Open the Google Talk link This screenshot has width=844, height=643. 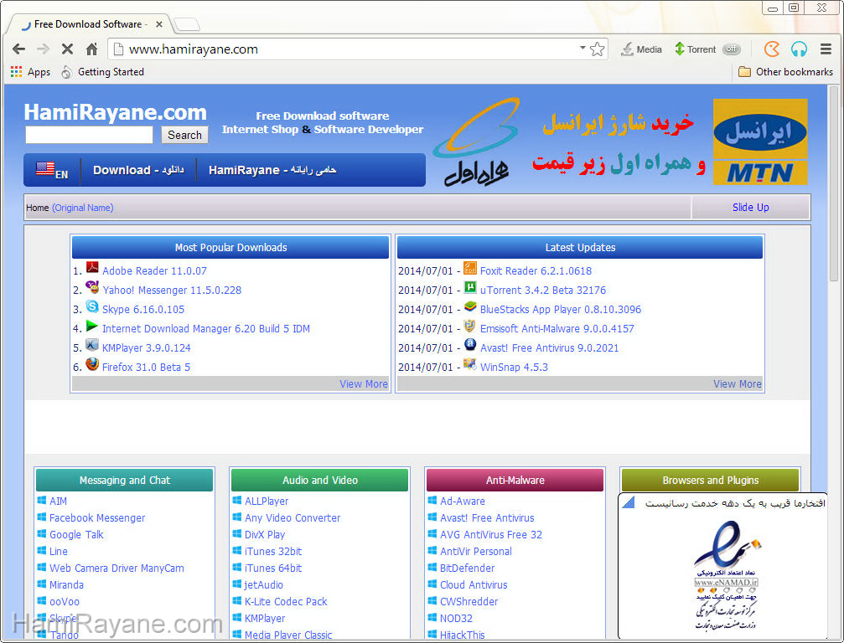[x=76, y=535]
